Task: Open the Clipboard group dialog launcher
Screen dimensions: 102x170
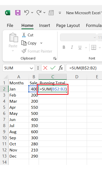Action: point(55,58)
